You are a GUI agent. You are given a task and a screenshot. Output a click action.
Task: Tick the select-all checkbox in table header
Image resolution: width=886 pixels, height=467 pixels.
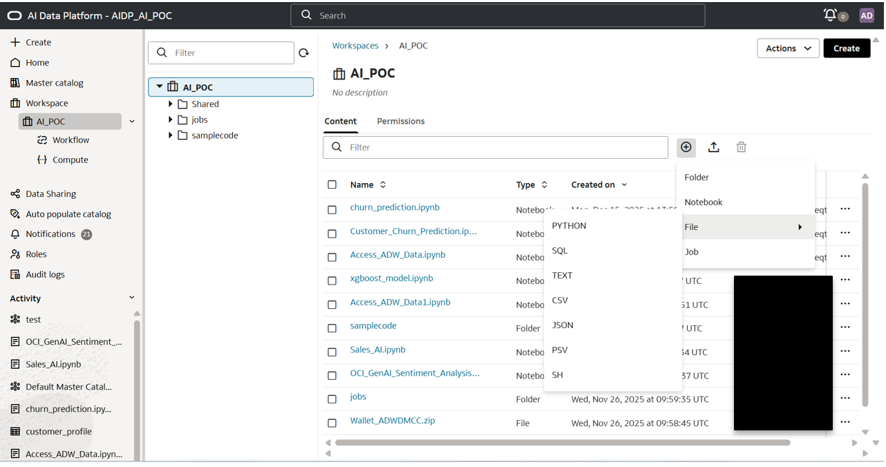(x=332, y=184)
